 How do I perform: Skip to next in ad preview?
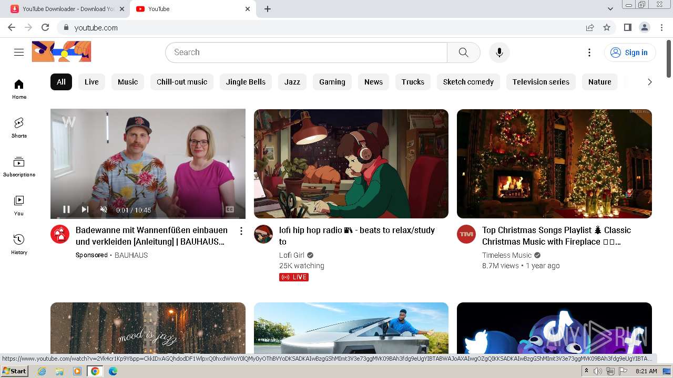(85, 209)
